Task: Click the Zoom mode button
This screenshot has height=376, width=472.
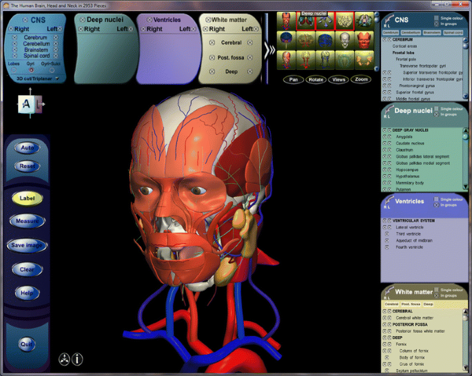Action: click(x=361, y=80)
